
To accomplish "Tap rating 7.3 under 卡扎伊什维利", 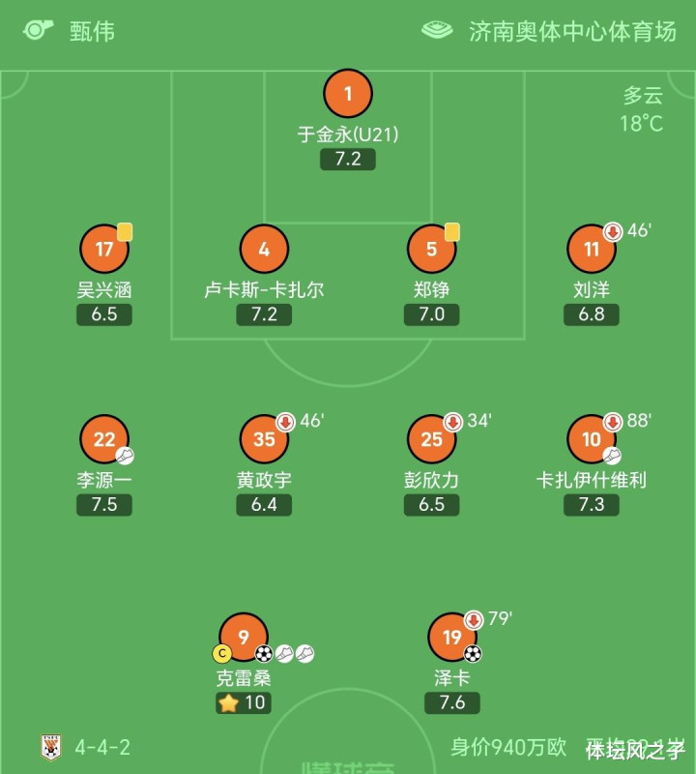I will pos(592,504).
